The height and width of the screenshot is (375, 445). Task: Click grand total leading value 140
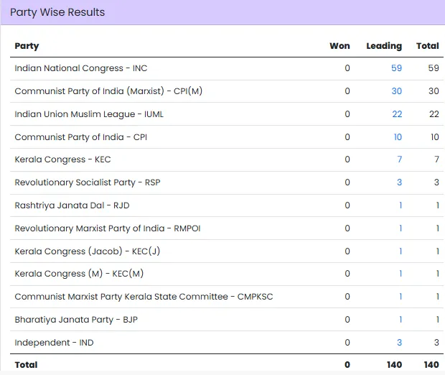coord(394,365)
